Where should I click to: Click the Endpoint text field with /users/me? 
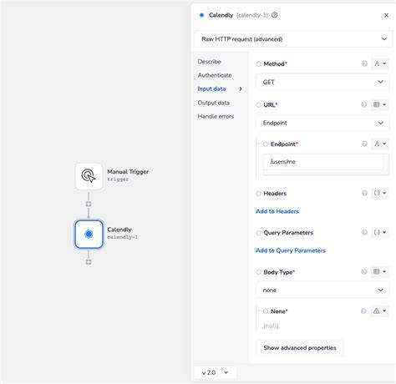pos(323,162)
